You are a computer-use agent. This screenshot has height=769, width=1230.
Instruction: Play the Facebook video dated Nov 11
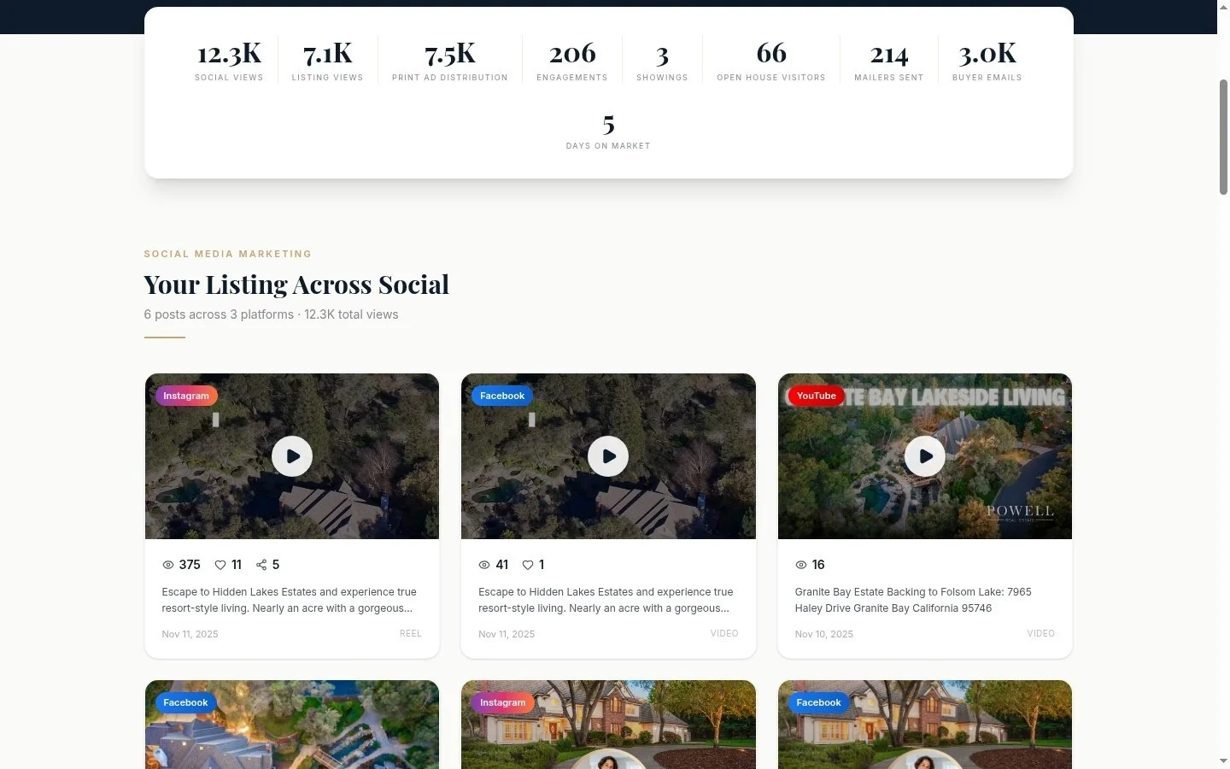click(x=608, y=456)
